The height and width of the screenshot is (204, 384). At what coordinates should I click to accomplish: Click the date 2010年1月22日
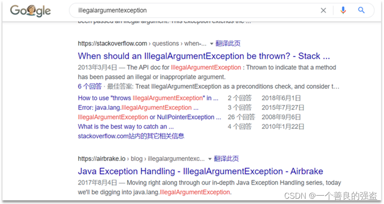(x=283, y=127)
